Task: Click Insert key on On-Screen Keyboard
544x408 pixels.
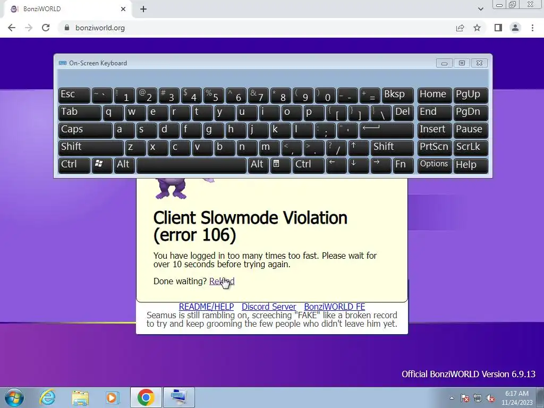Action: pos(435,130)
